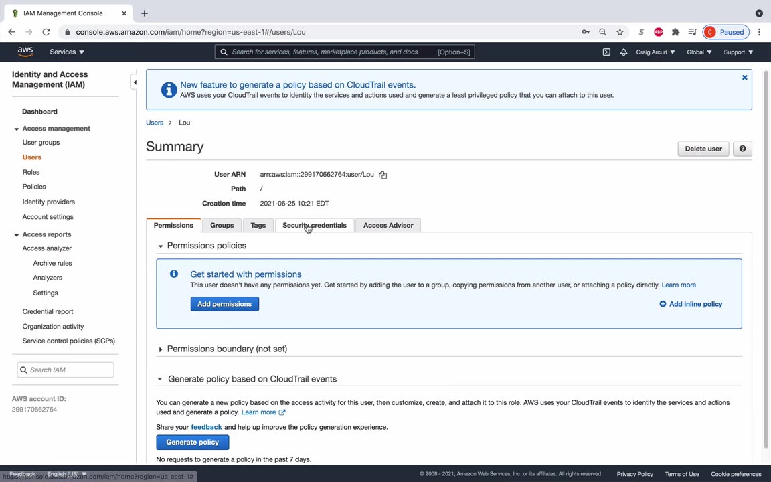Open Roles in sidebar
This screenshot has height=482, width=771.
click(31, 172)
